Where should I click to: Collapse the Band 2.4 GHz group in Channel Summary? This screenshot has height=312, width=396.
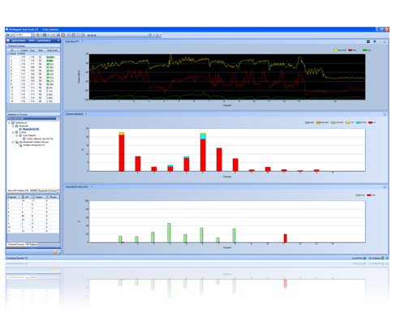[x=8, y=53]
